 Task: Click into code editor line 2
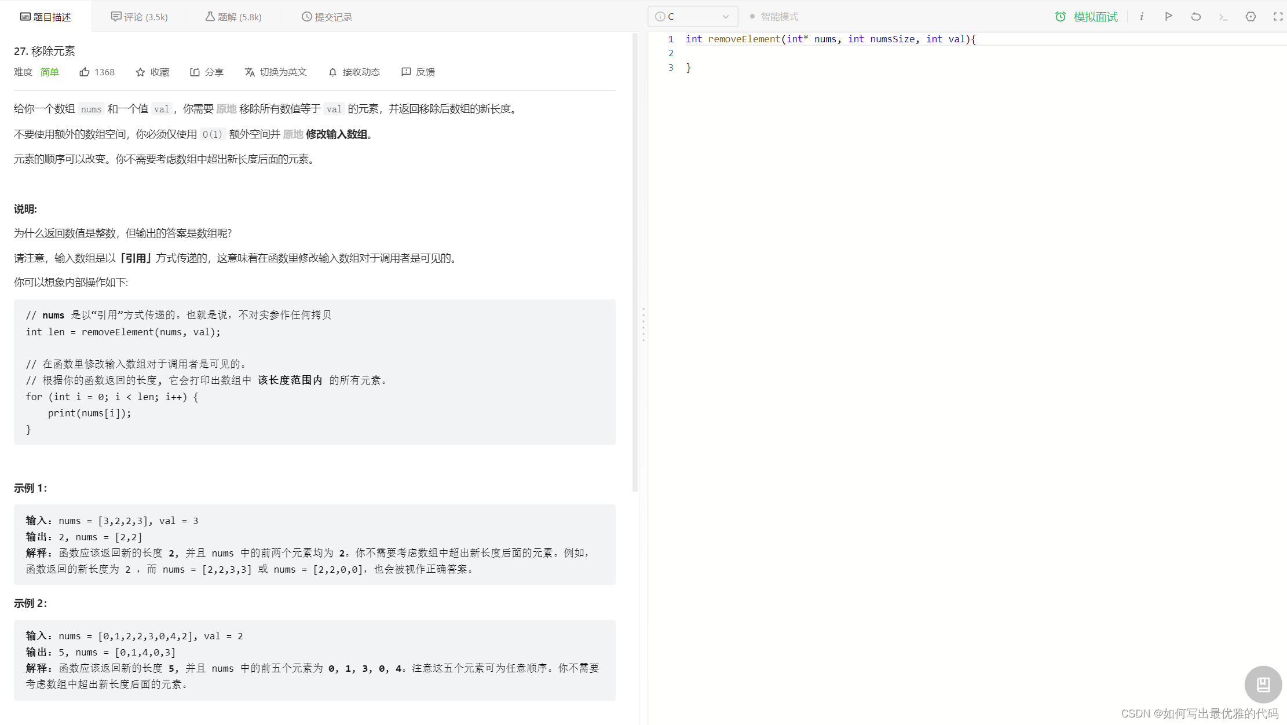pos(985,53)
